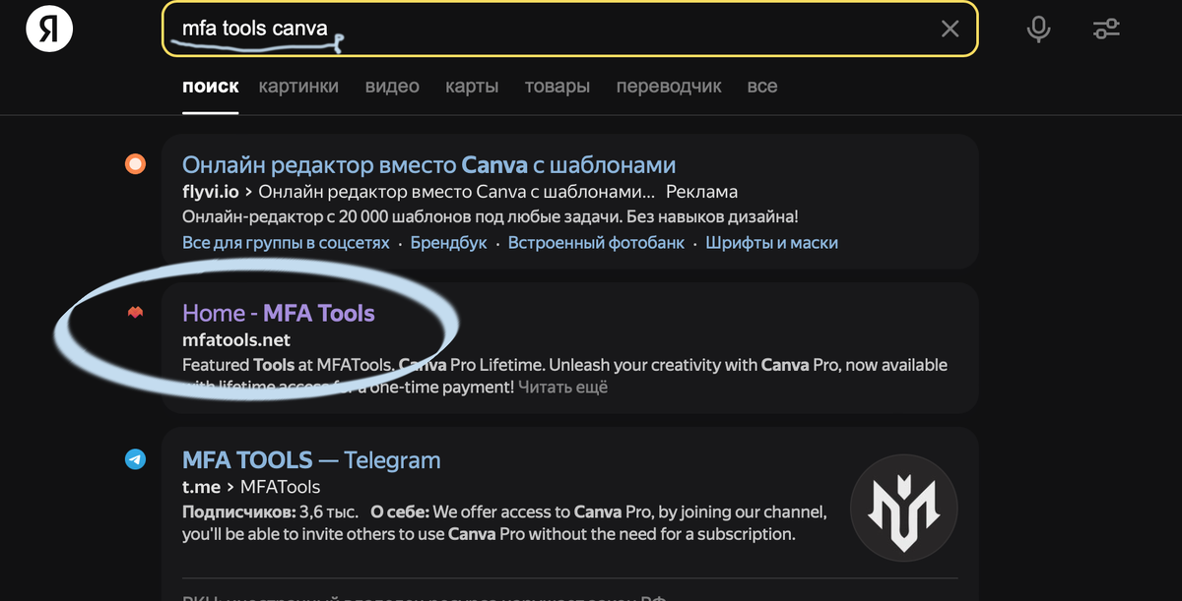Open the 'товары' tab

point(557,87)
